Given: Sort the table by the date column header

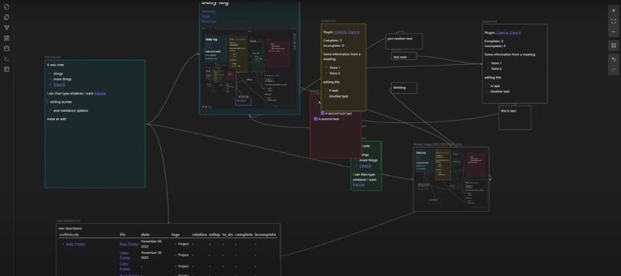Looking at the screenshot, I should [146, 235].
